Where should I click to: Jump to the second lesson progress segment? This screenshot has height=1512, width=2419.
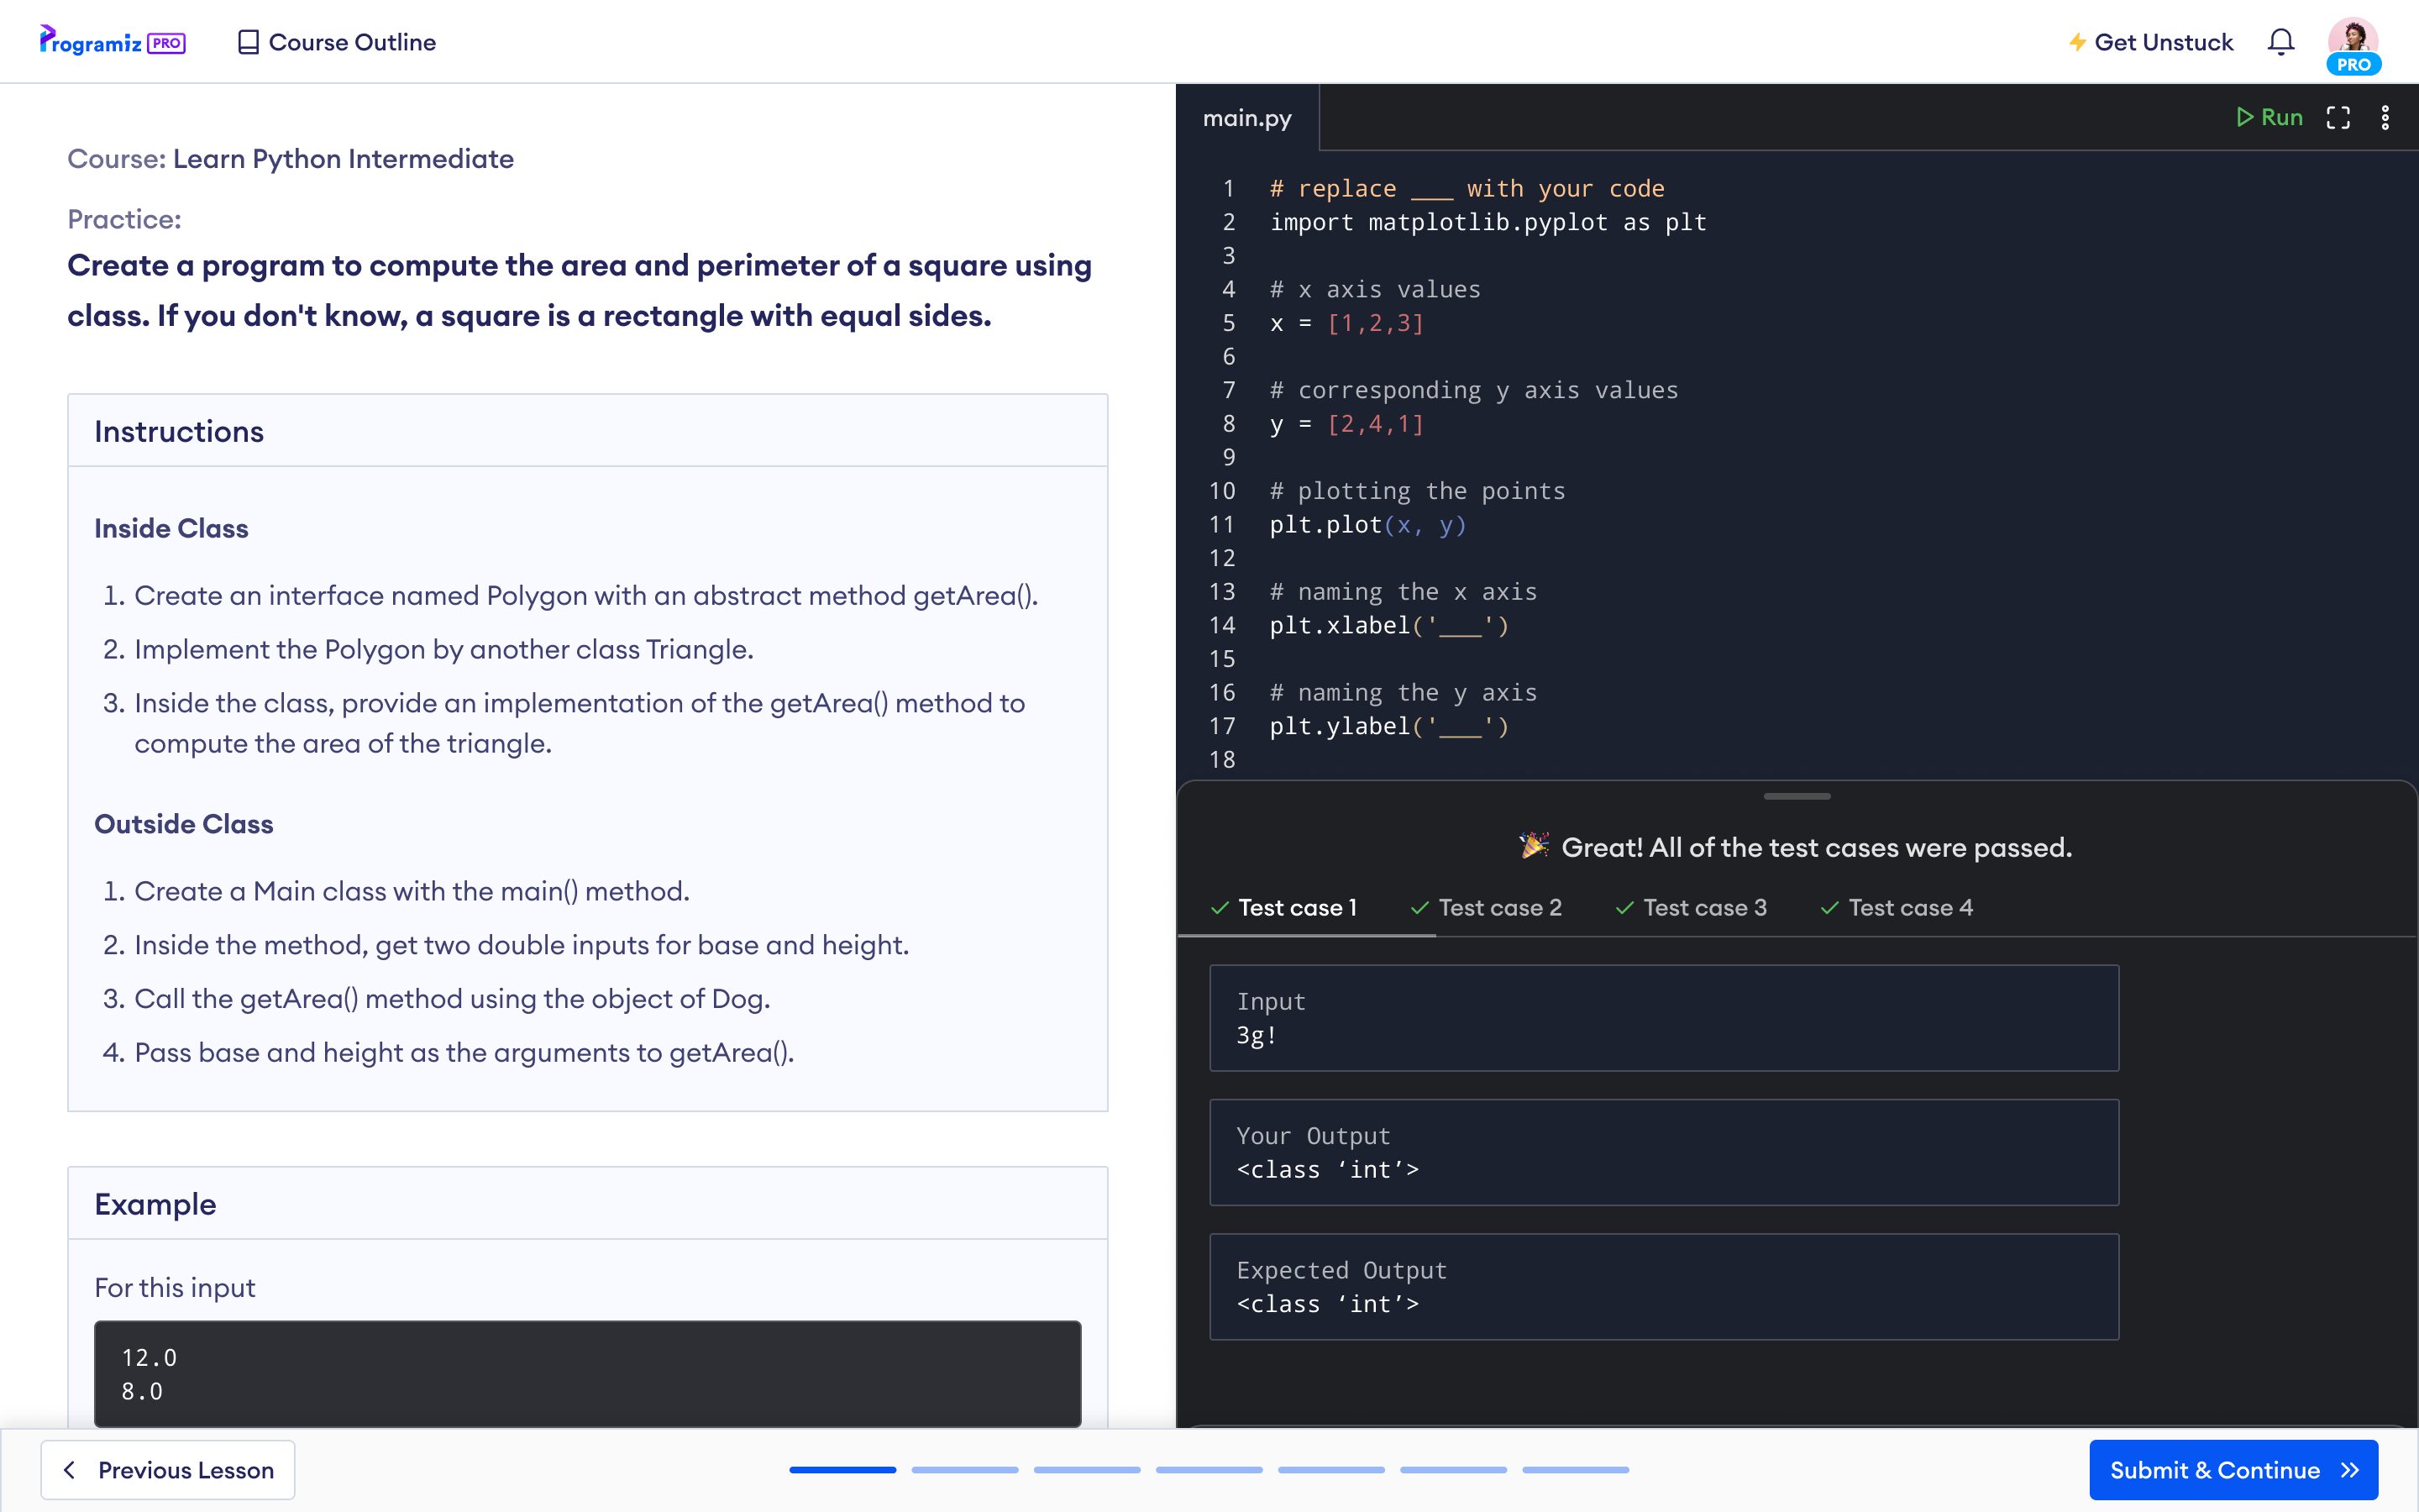964,1469
